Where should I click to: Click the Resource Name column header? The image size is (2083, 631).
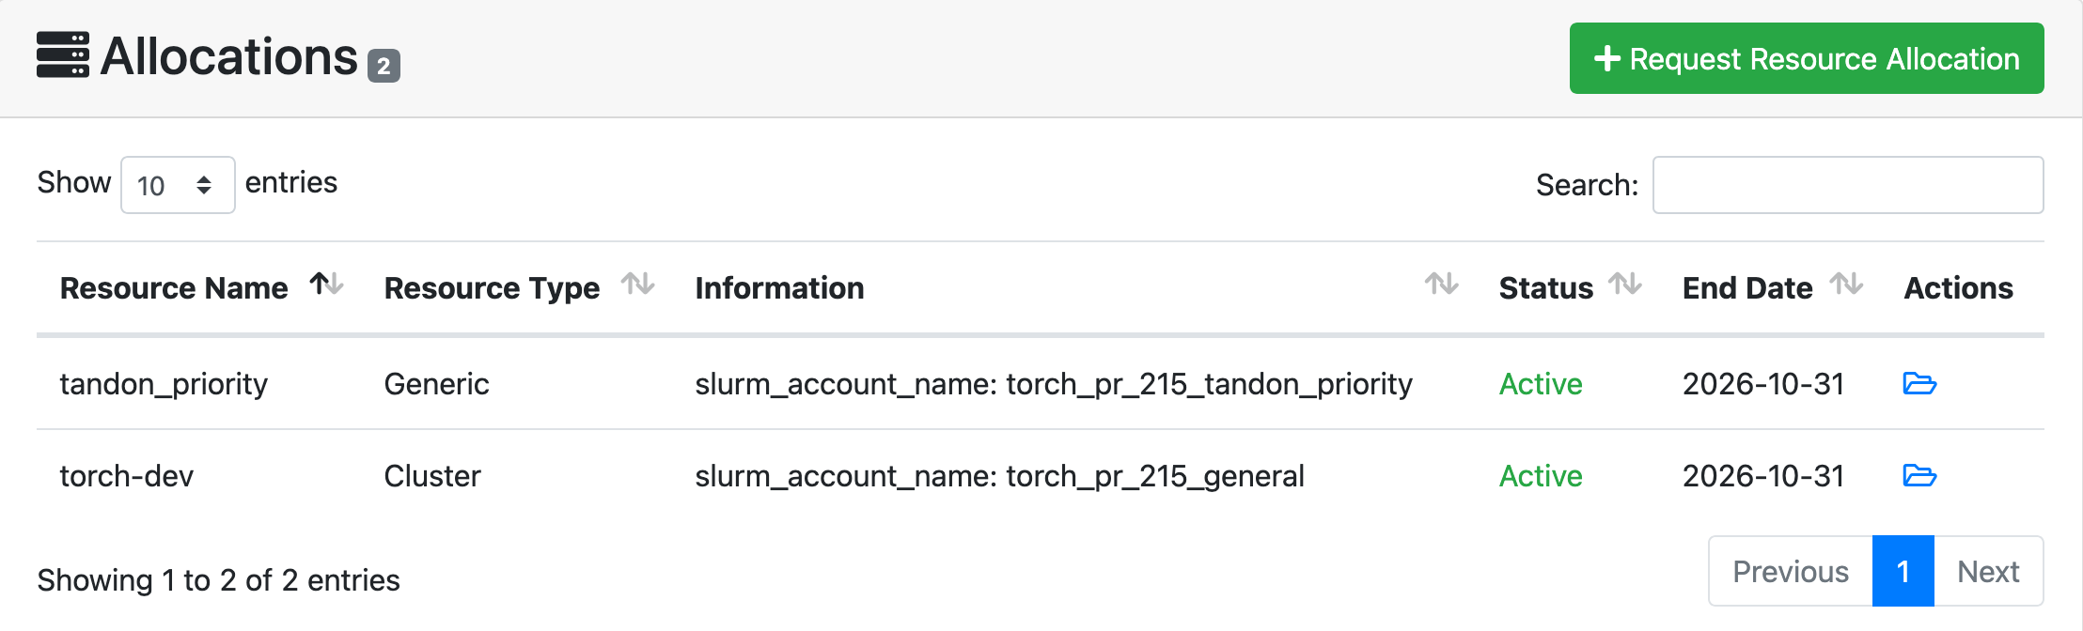(x=174, y=288)
